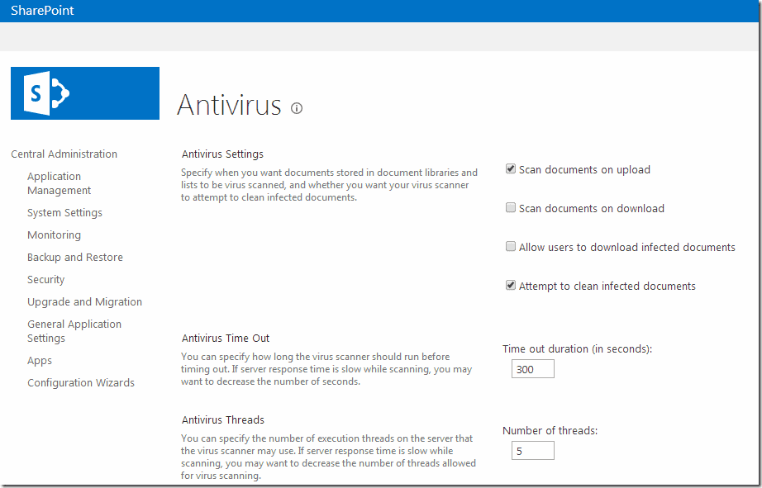Click the Time out duration input field
The height and width of the screenshot is (488, 762).
point(532,369)
